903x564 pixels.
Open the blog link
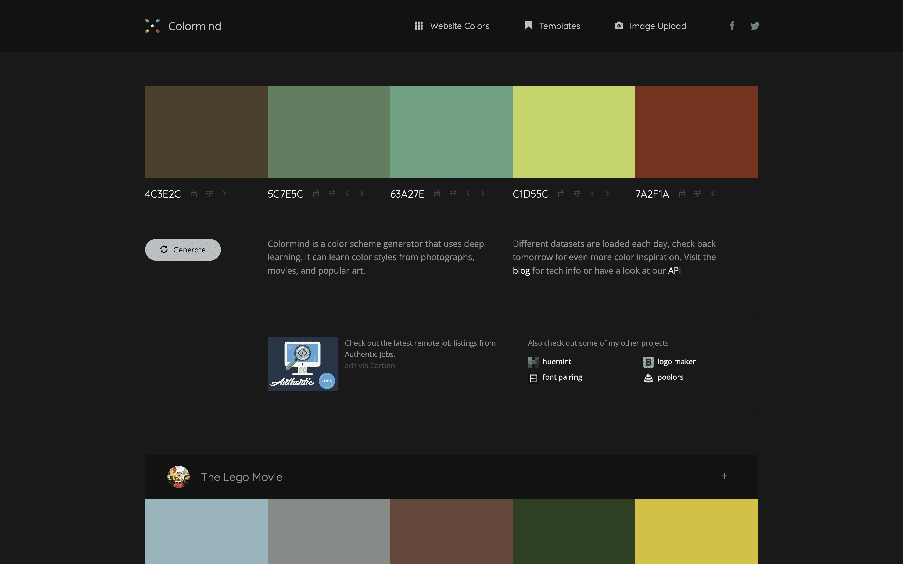point(521,270)
